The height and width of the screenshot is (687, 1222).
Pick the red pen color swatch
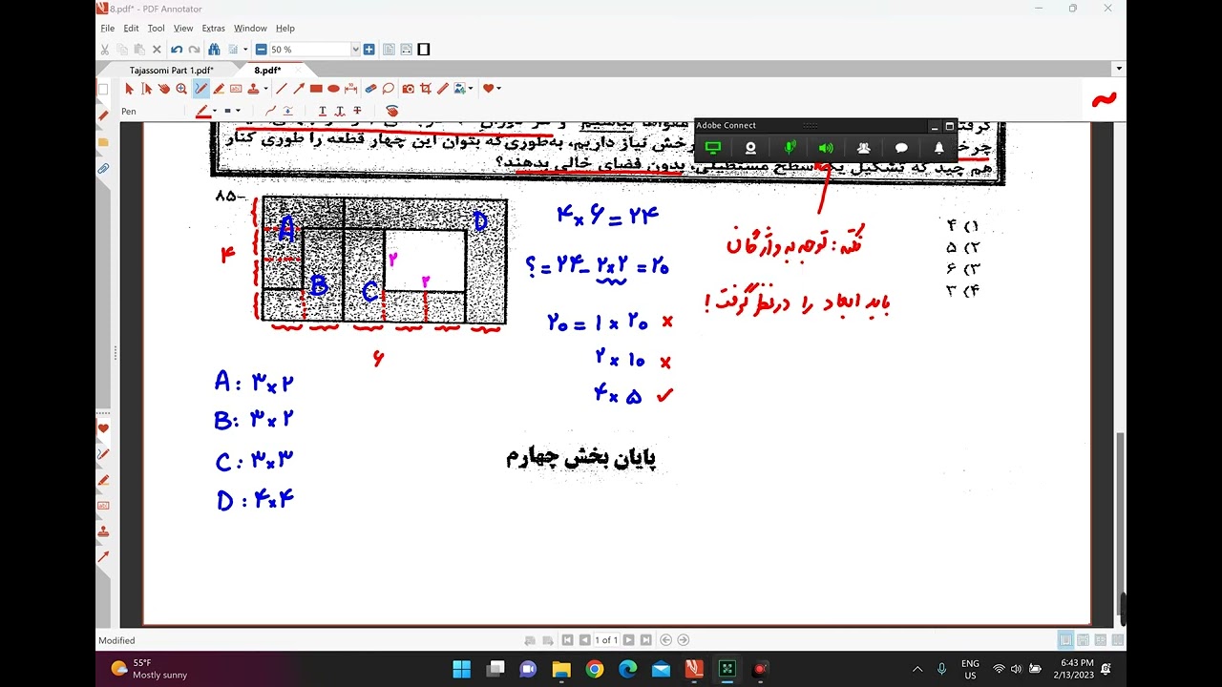click(x=202, y=111)
